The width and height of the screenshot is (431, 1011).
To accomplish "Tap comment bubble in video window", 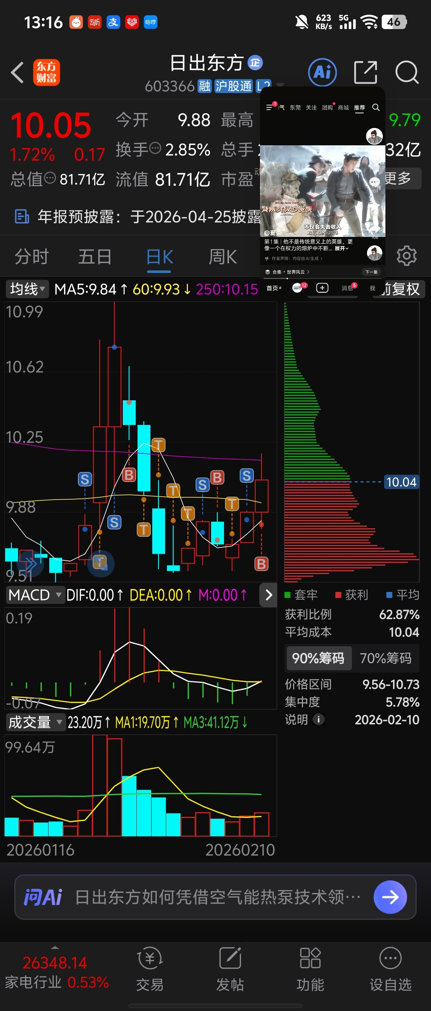I will tap(374, 182).
